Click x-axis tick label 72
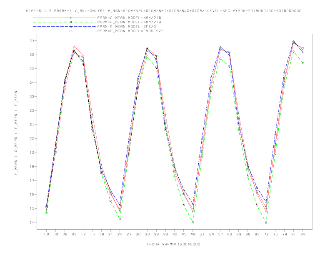The height and width of the screenshot is (255, 330). coord(266,234)
